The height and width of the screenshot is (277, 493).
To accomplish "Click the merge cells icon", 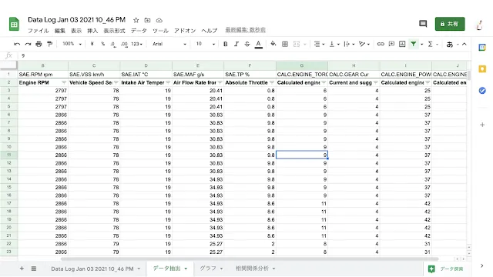I will tap(297, 44).
